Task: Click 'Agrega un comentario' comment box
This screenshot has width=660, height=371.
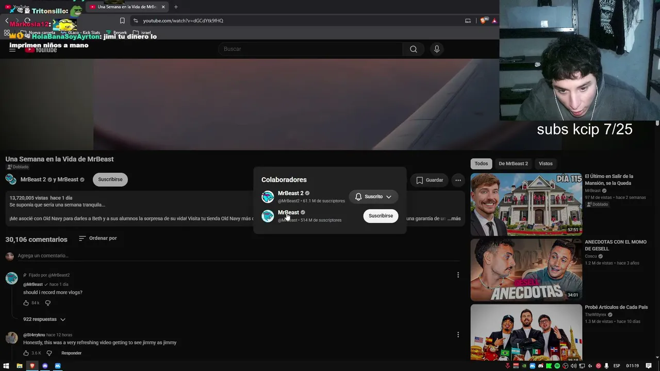Action: click(238, 256)
